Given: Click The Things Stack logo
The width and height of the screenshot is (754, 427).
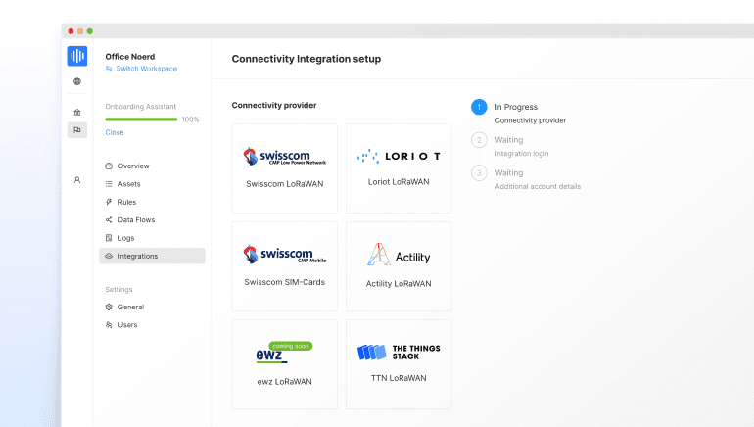Looking at the screenshot, I should coord(399,352).
